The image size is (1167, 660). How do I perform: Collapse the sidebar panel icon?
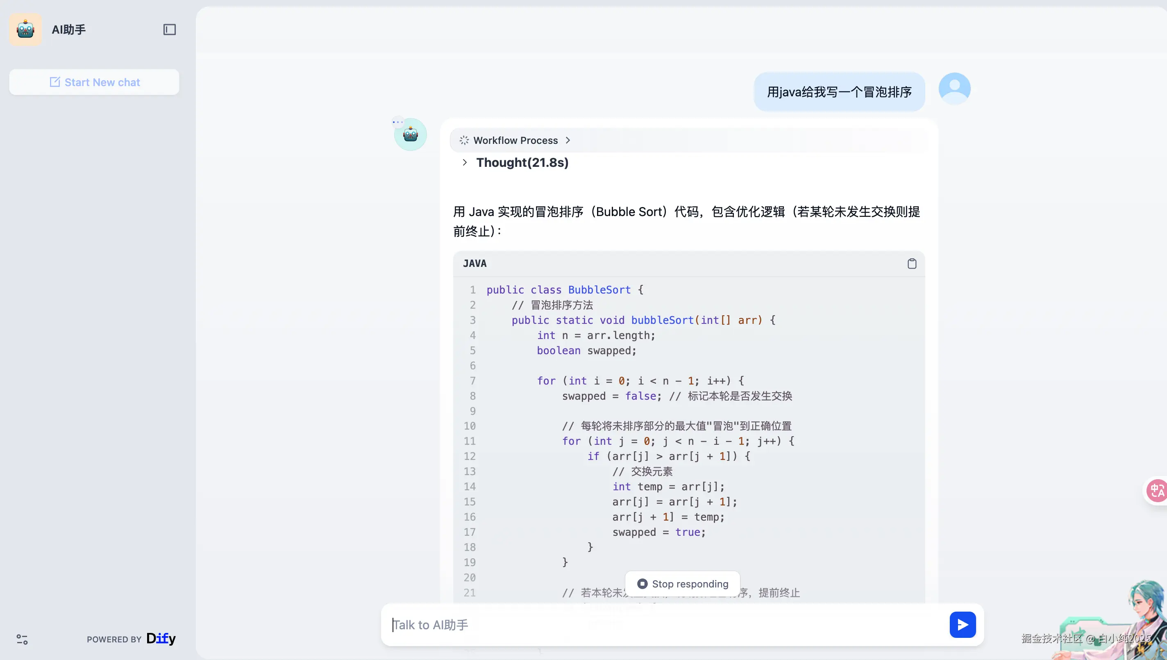click(x=169, y=30)
